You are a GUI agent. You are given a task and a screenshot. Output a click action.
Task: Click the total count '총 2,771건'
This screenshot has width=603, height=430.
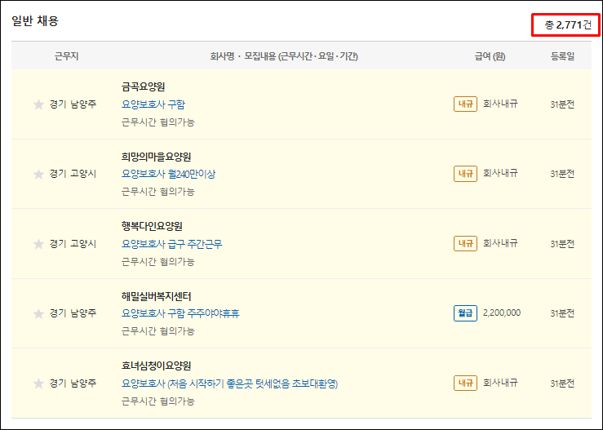tap(563, 25)
